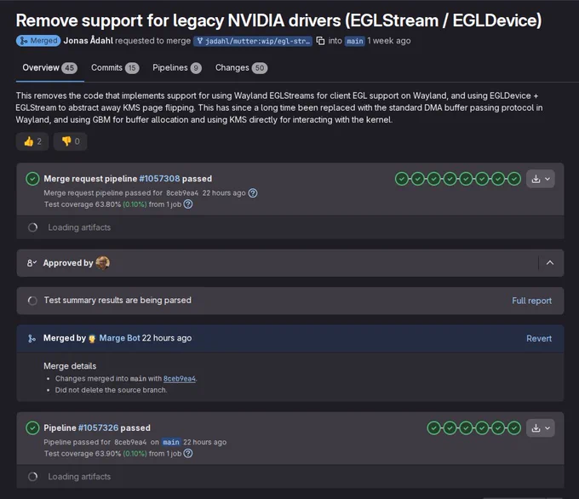Image resolution: width=579 pixels, height=499 pixels.
Task: Click passed status icon for pipeline #1057326
Action: [32, 428]
